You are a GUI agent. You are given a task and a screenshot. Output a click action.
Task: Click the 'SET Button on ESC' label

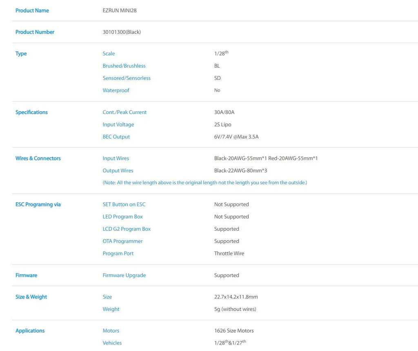pos(124,204)
